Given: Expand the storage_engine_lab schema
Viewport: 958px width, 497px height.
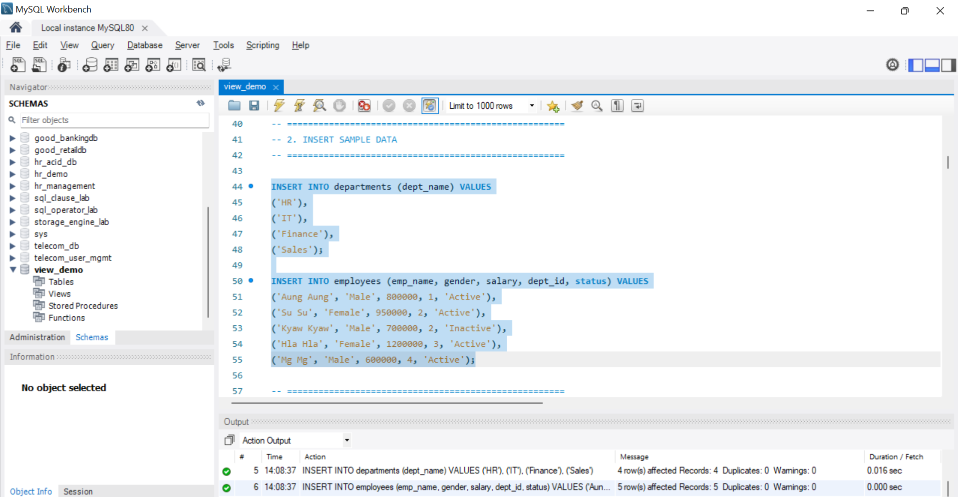Looking at the screenshot, I should click(12, 222).
